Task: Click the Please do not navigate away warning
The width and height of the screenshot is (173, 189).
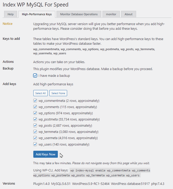Action: click(111, 163)
